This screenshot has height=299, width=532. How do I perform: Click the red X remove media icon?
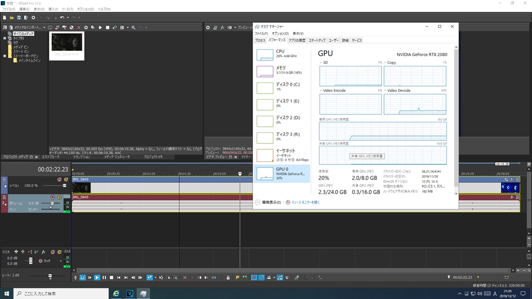78,28
